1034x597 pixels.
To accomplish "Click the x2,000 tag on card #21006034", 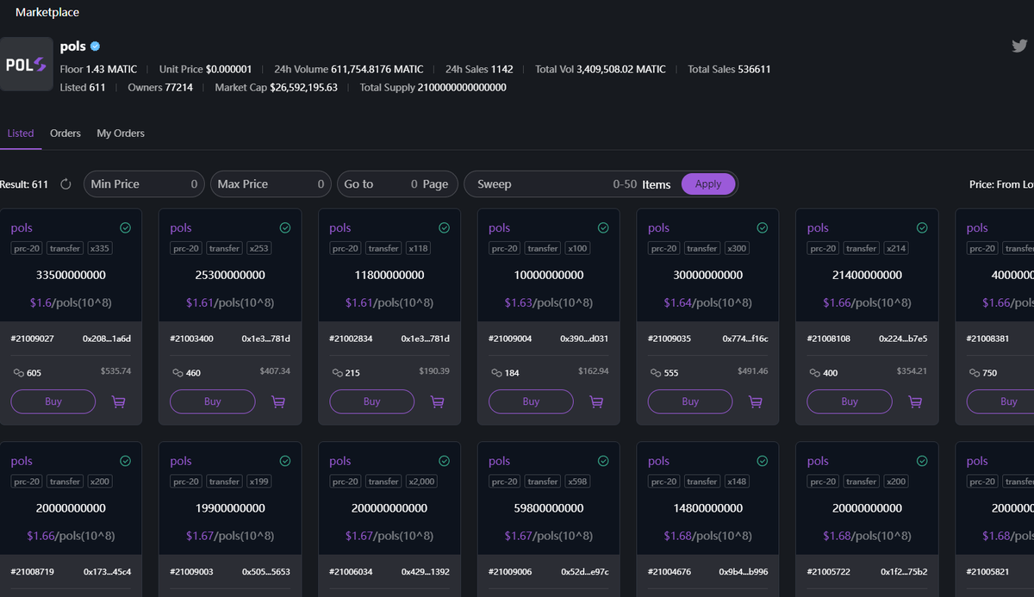I will point(422,482).
